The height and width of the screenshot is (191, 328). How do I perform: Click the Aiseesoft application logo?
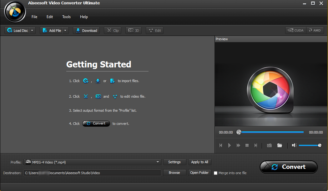pyautogui.click(x=15, y=12)
